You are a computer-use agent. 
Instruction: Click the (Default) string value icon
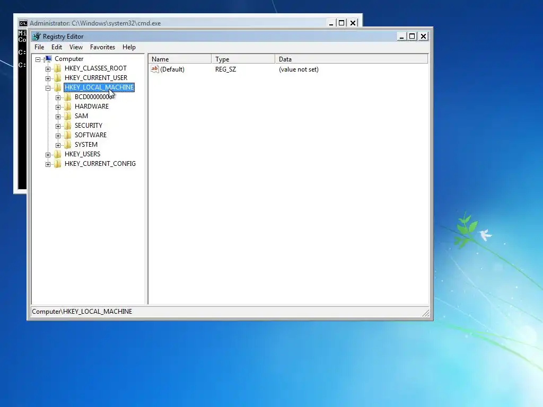click(155, 69)
